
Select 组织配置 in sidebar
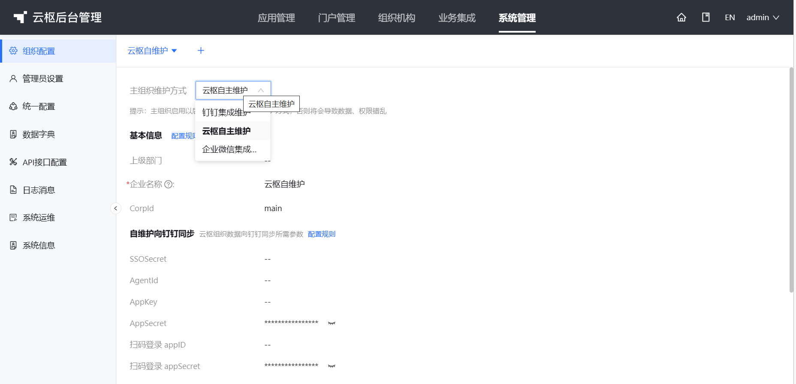click(58, 51)
